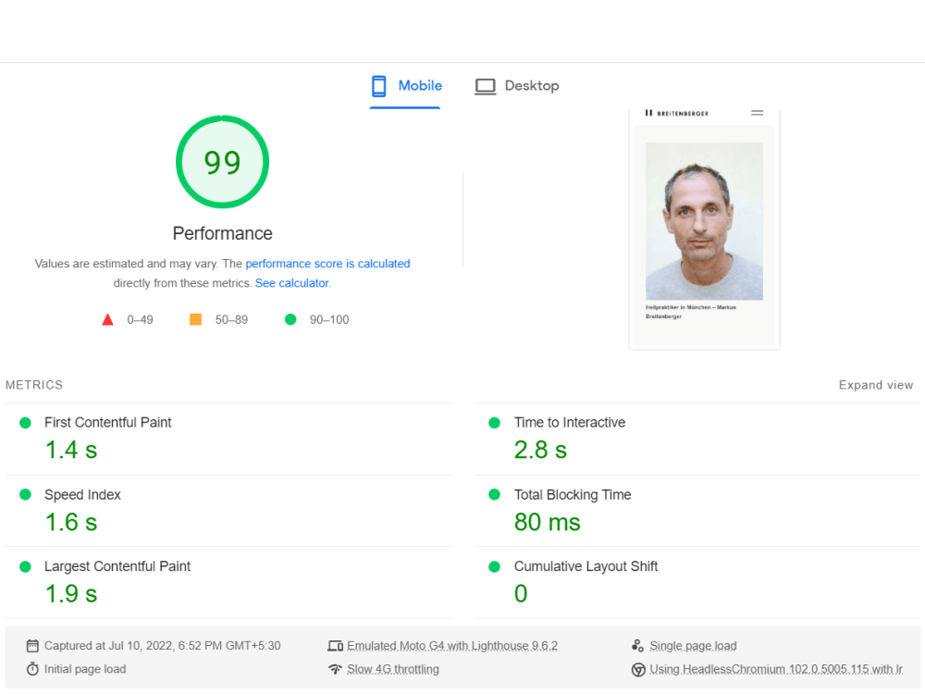Click the green dot beside Time to Interactive
The width and height of the screenshot is (925, 694).
click(494, 423)
